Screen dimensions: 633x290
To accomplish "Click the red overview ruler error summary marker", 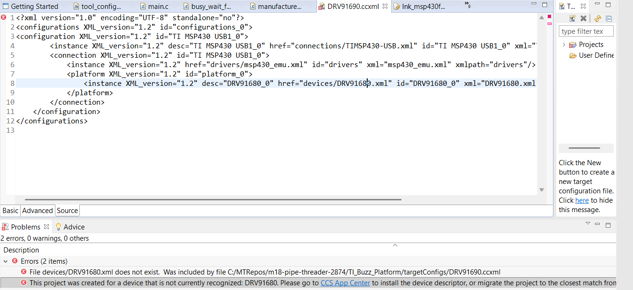I will [x=549, y=17].
